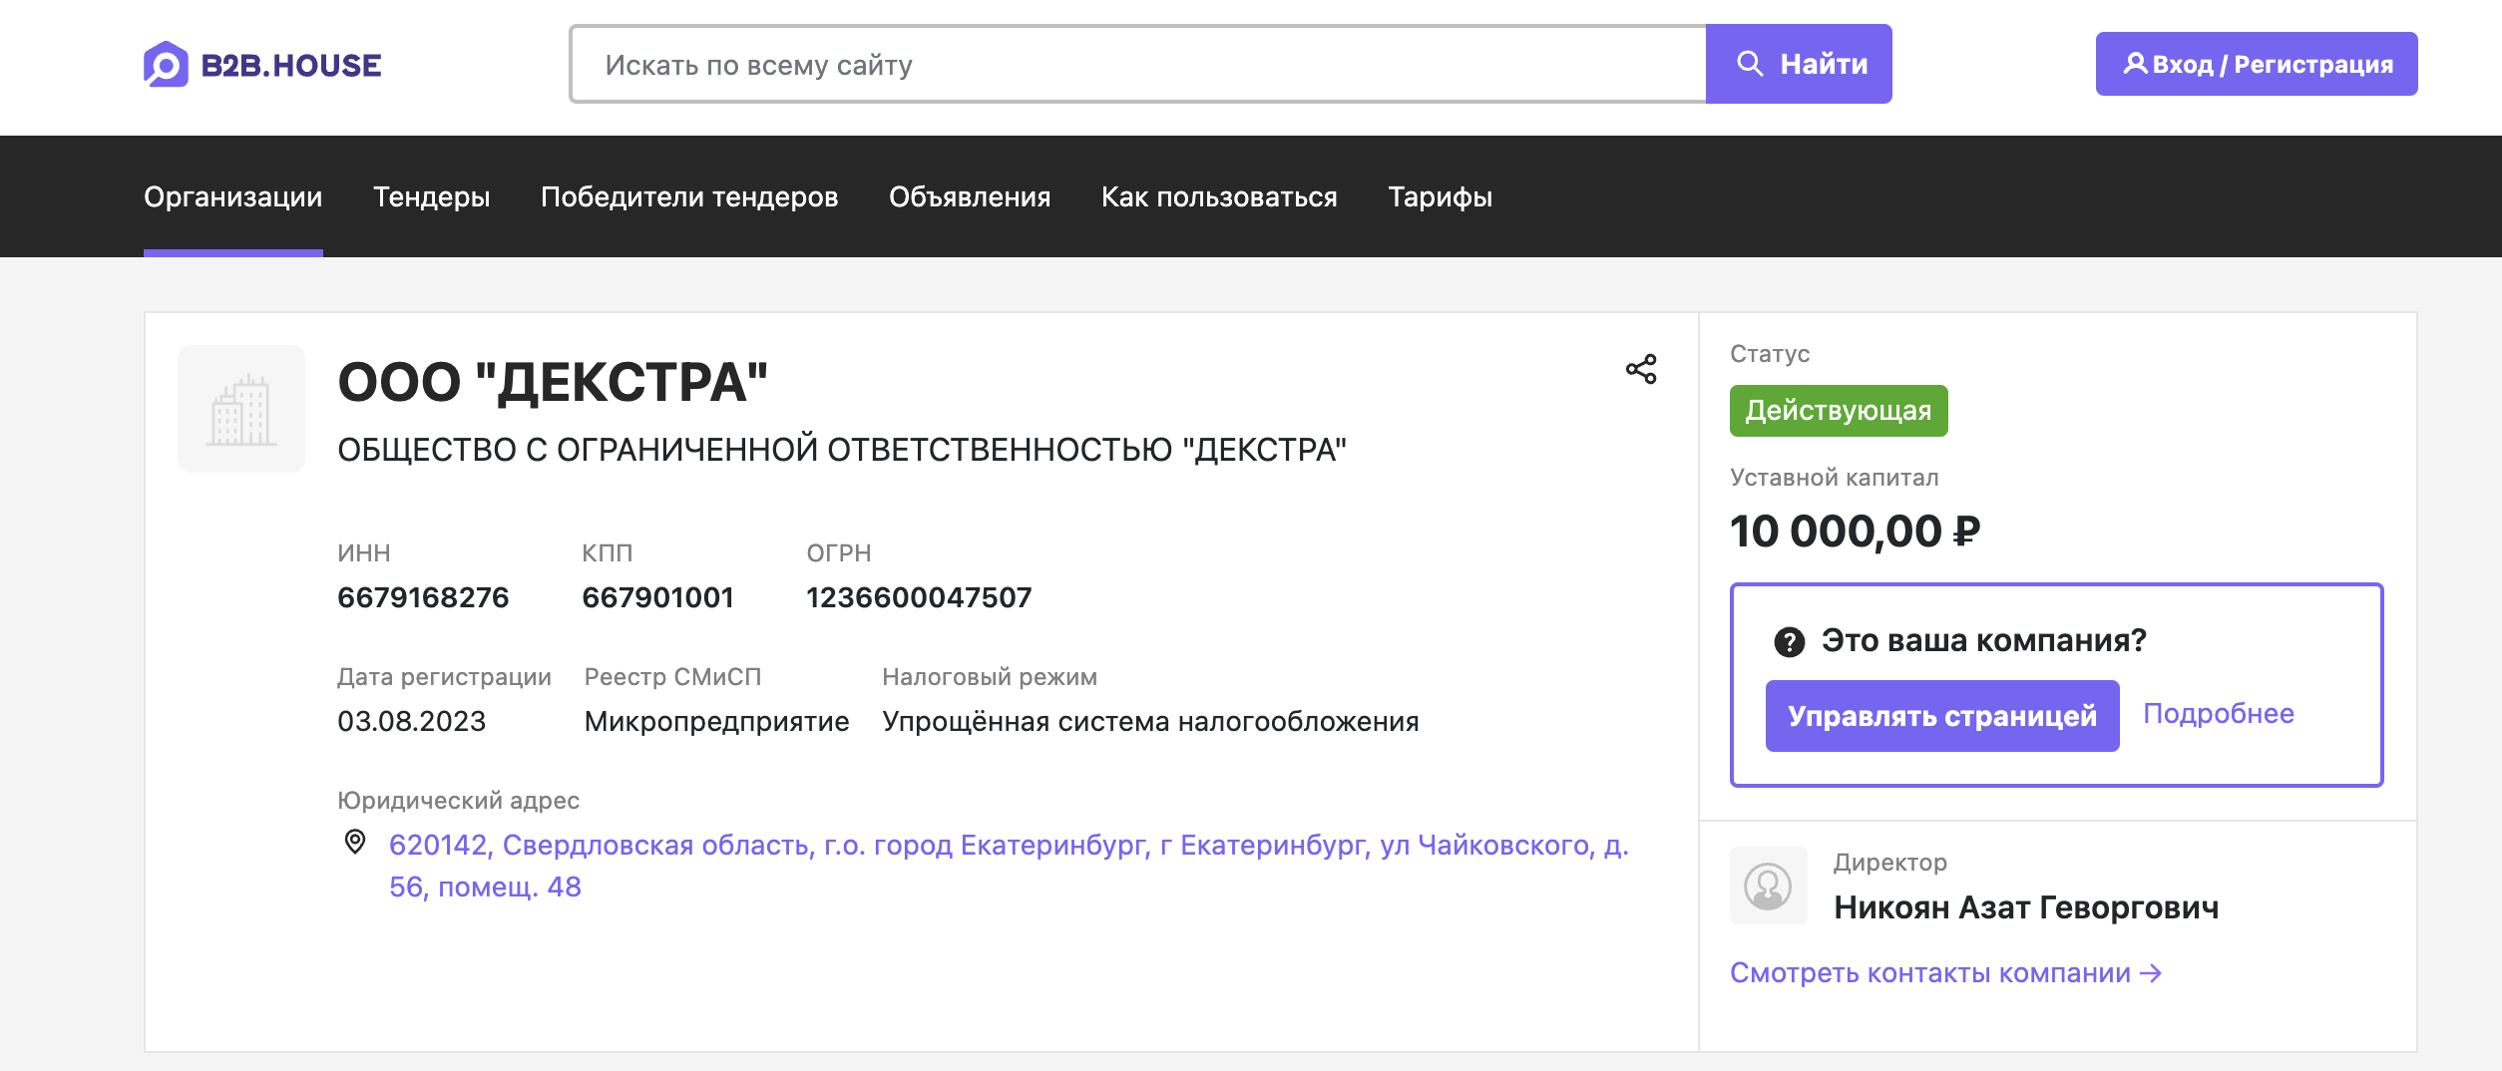Viewport: 2502px width, 1071px height.
Task: Focus the site-wide search field
Action: click(1137, 65)
